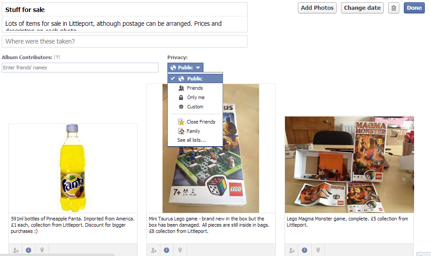Tag people icon under Magma Monster photo
The image size is (431, 256).
click(x=292, y=250)
